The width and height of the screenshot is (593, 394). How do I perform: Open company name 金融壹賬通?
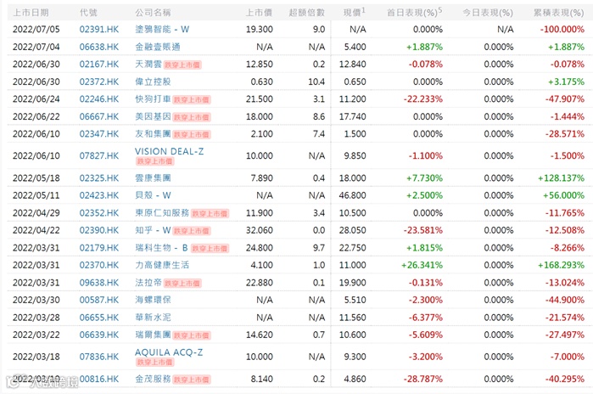point(158,47)
